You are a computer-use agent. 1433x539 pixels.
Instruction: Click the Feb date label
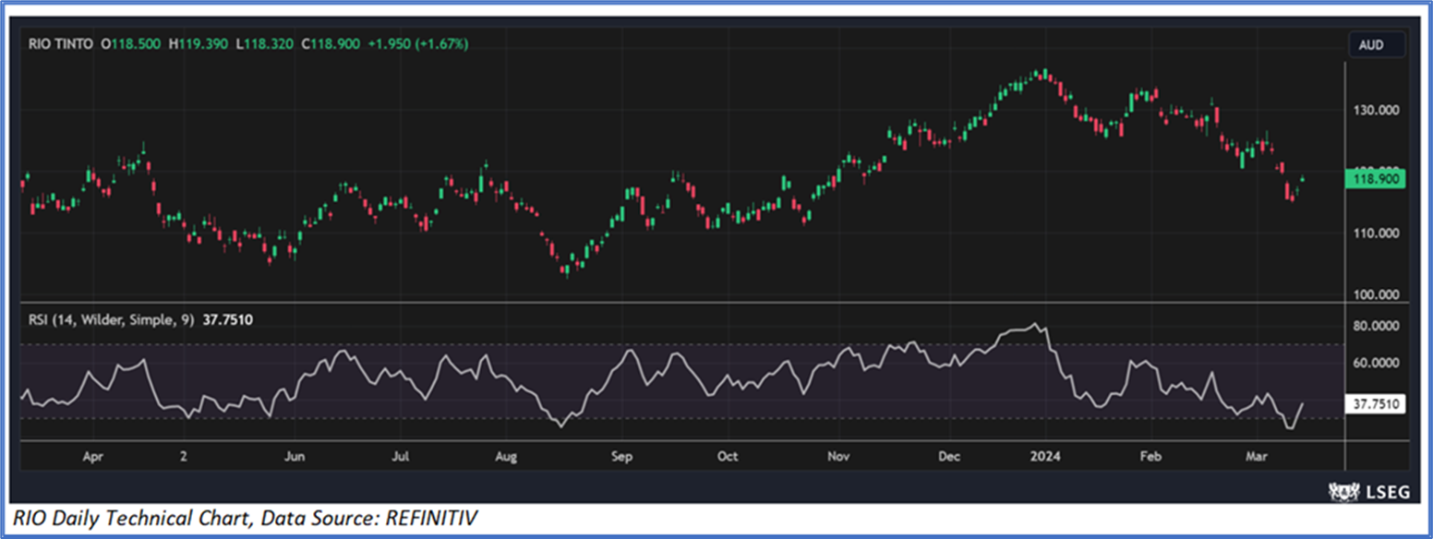pos(1150,456)
